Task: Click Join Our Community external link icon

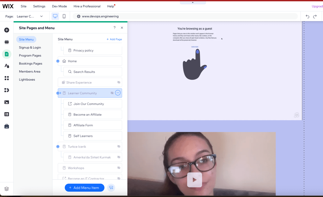Action: (x=70, y=104)
